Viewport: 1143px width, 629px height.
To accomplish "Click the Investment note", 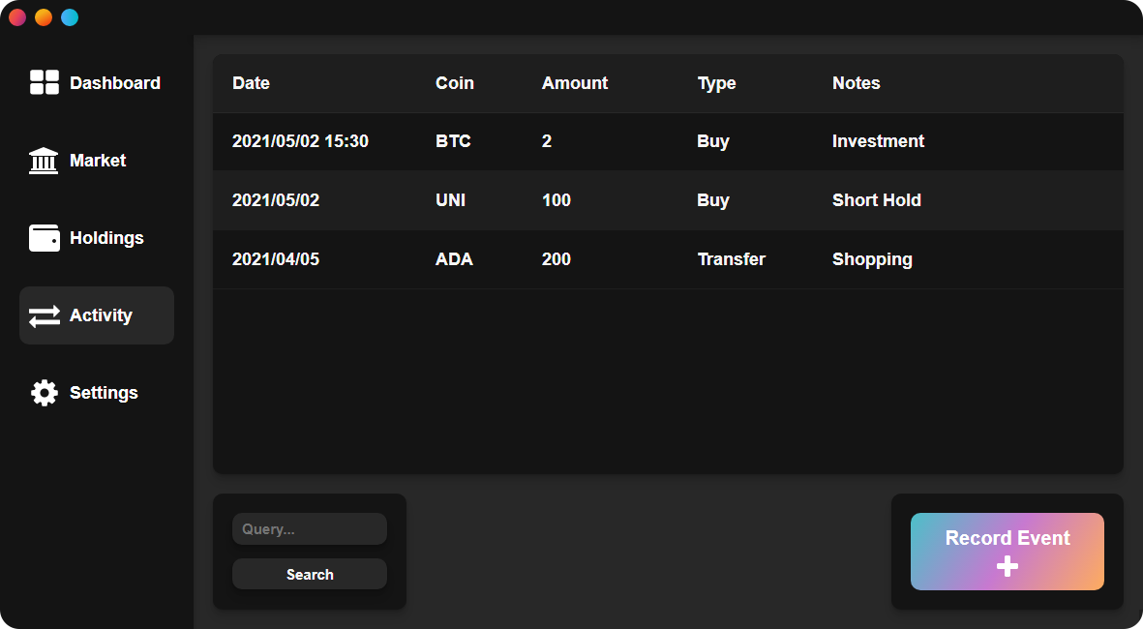I will pyautogui.click(x=879, y=141).
